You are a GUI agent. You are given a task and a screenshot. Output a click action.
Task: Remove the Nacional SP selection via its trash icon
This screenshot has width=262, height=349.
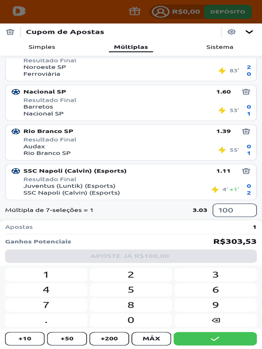246,92
